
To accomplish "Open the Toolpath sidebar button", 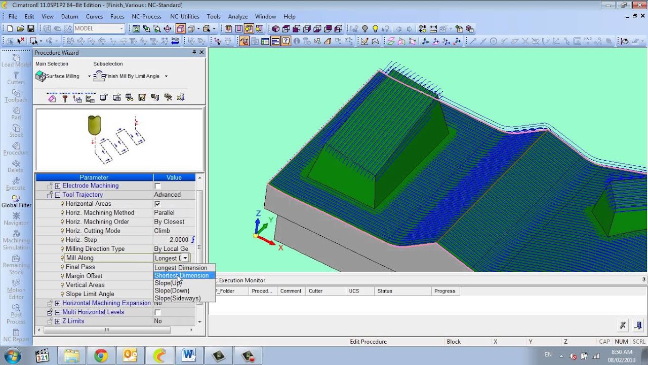I will 16,96.
